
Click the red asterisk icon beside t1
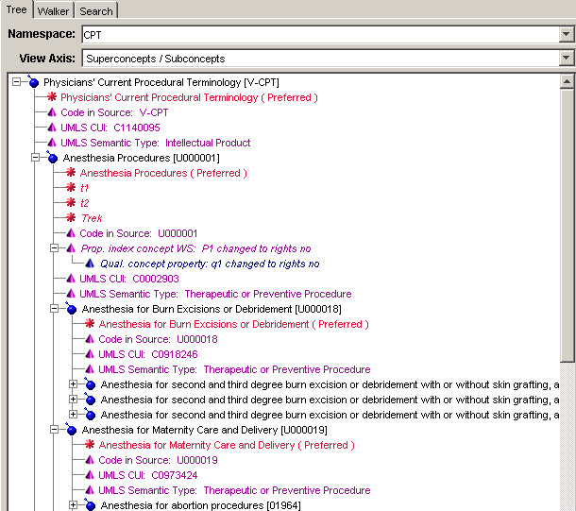[x=71, y=187]
